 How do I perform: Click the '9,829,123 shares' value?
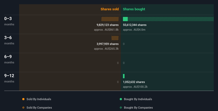(108, 25)
